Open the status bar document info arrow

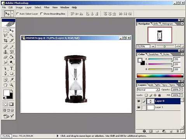tap(57, 136)
